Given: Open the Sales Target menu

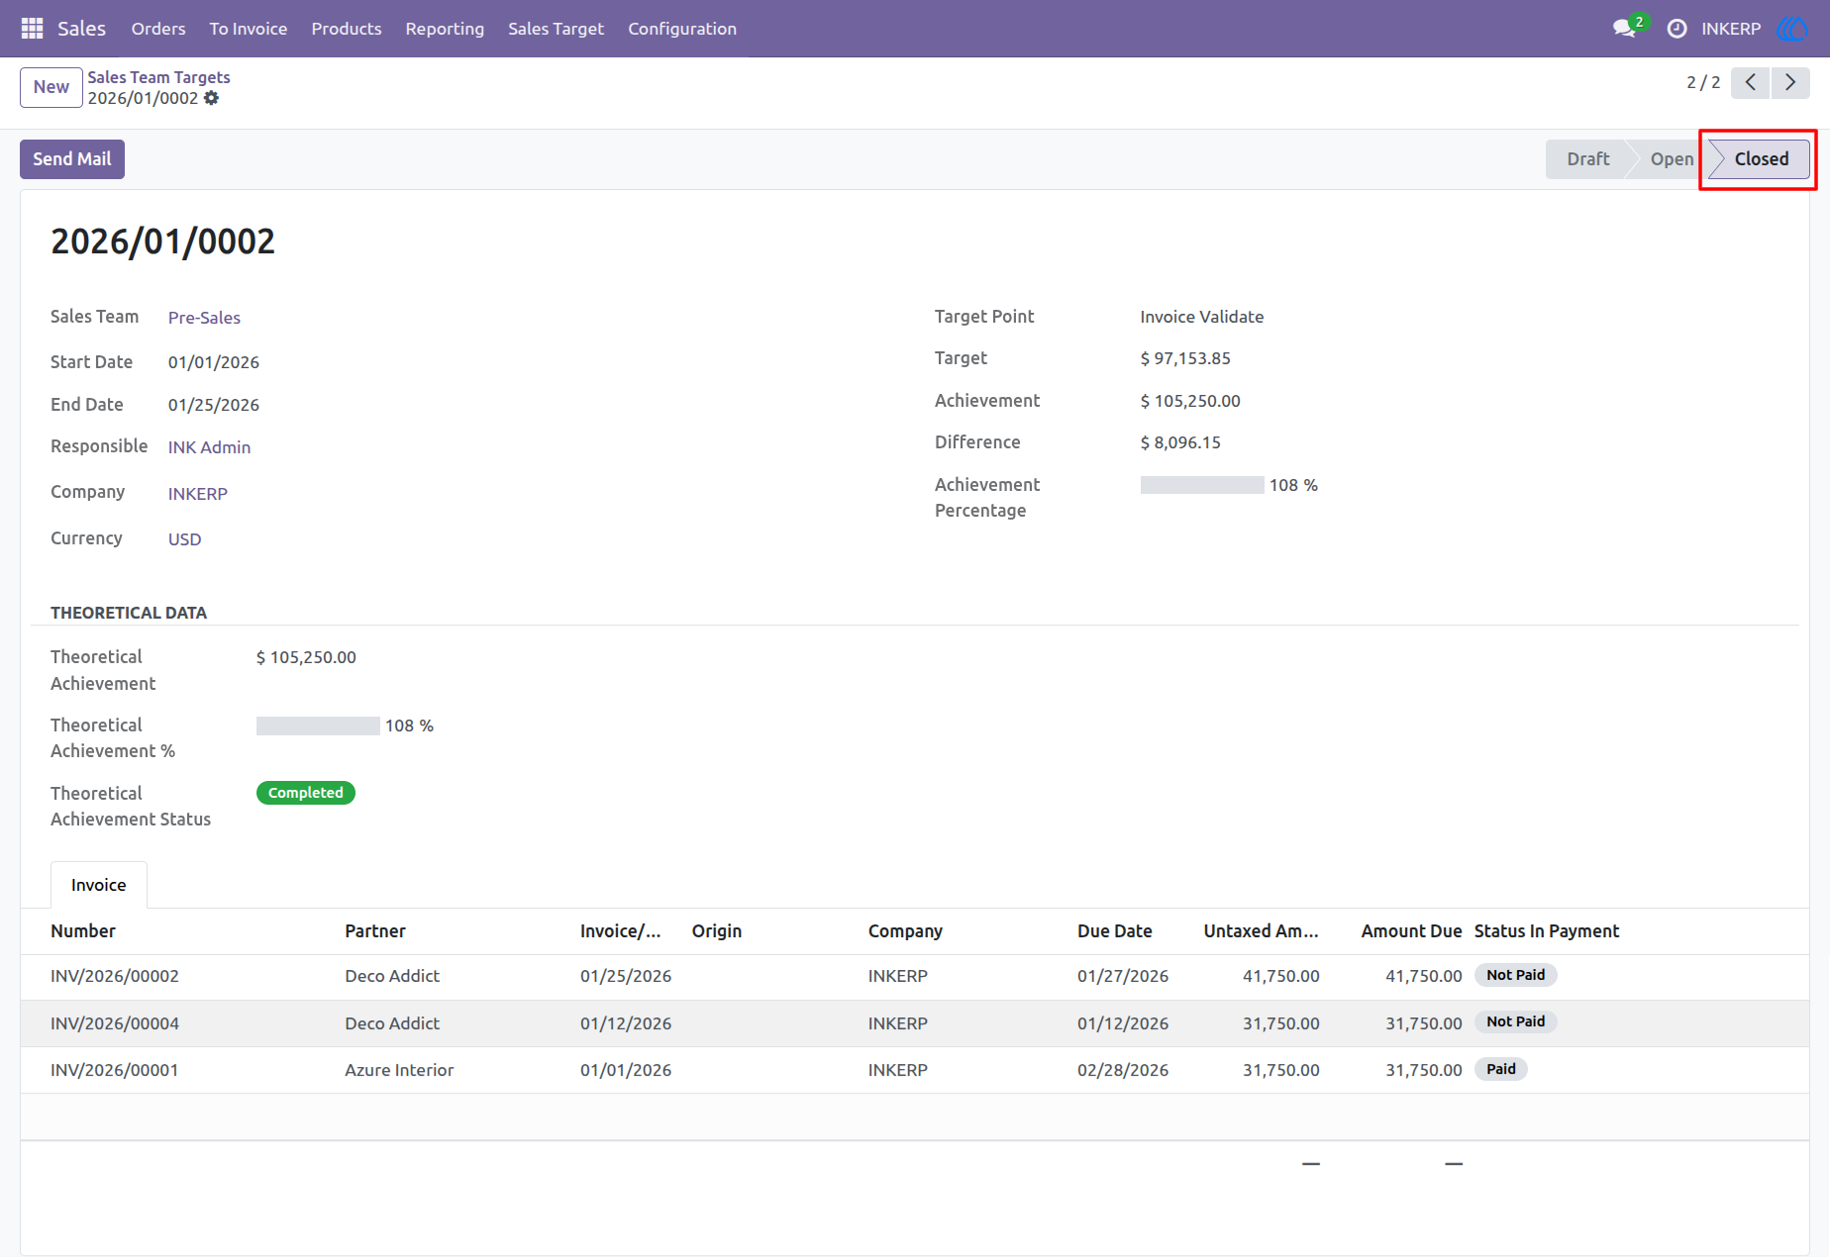Looking at the screenshot, I should coord(556,29).
